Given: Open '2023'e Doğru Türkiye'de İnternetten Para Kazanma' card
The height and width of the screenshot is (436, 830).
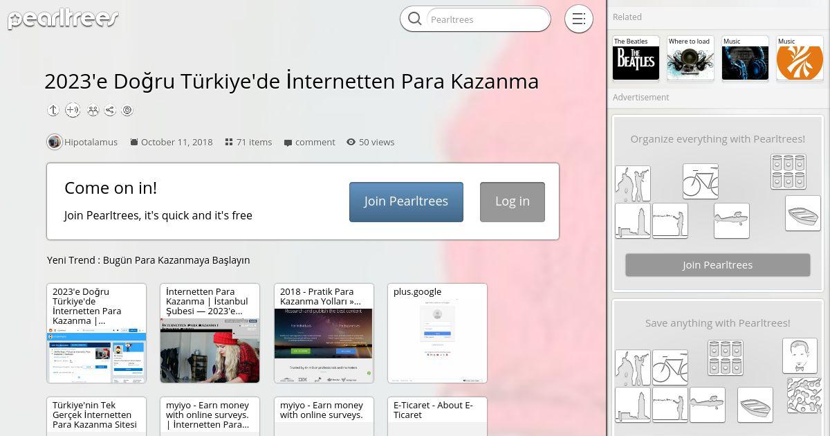Looking at the screenshot, I should coord(96,333).
